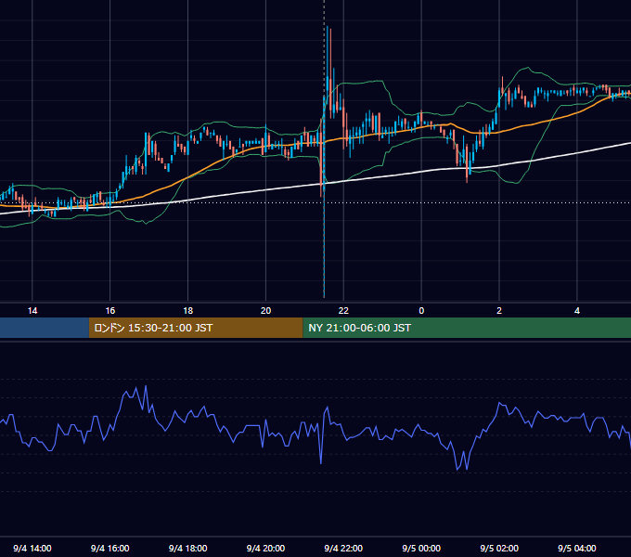
Task: Click the 9/4 20:00 date label
Action: click(265, 548)
